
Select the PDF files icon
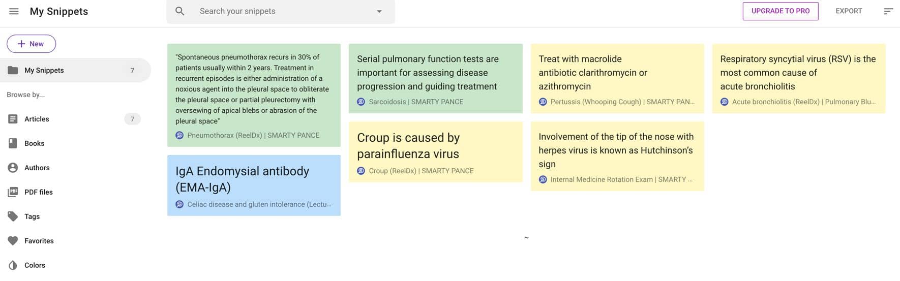pos(13,192)
